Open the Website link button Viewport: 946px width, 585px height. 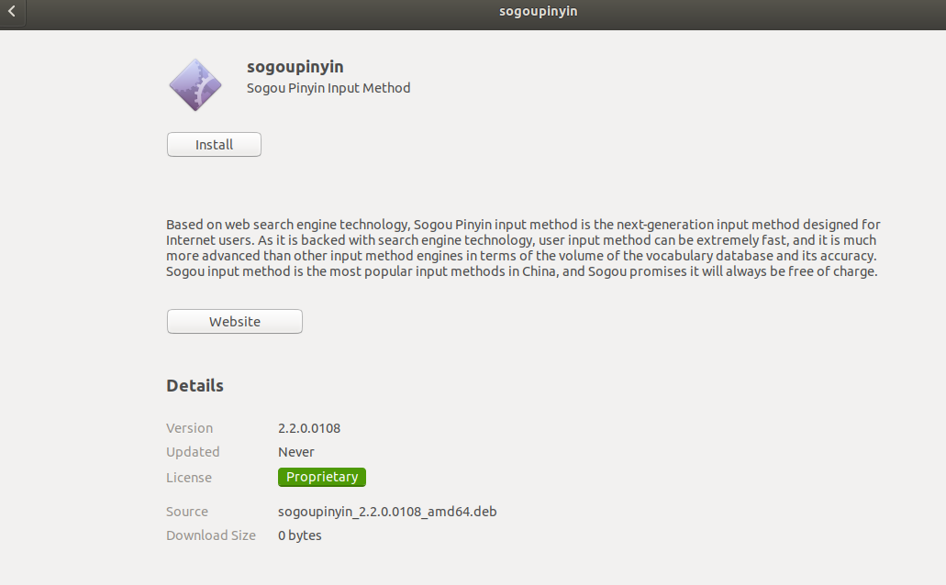235,322
